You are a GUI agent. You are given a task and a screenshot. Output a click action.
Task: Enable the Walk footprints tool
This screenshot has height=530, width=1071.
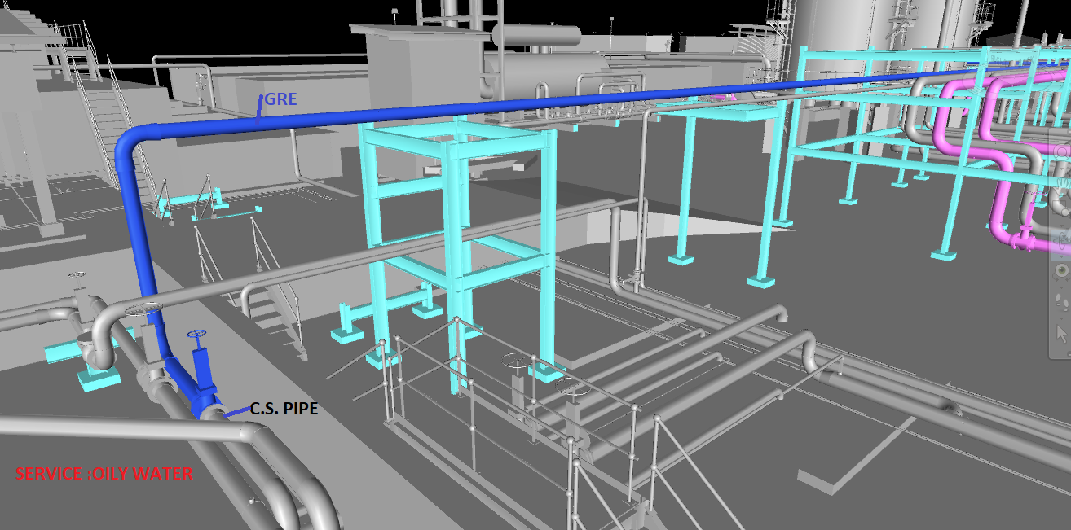pos(1063,300)
